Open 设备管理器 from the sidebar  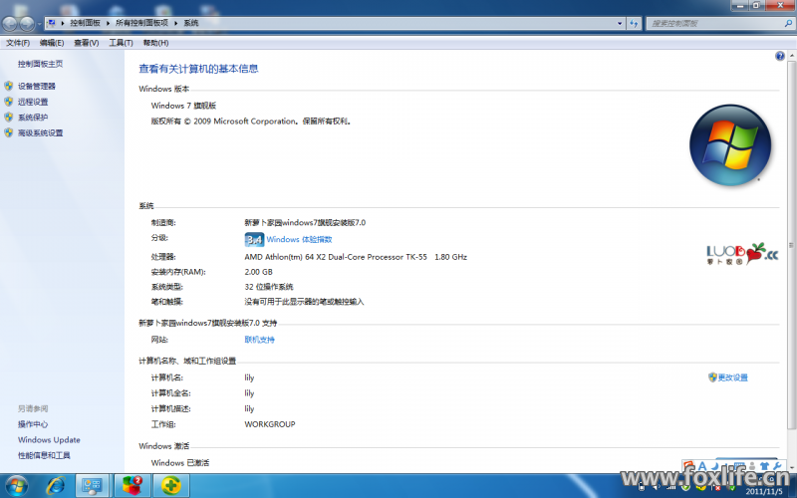[37, 86]
